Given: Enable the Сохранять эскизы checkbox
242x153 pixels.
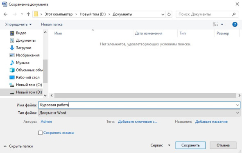Looking at the screenshot, I should [40, 133].
